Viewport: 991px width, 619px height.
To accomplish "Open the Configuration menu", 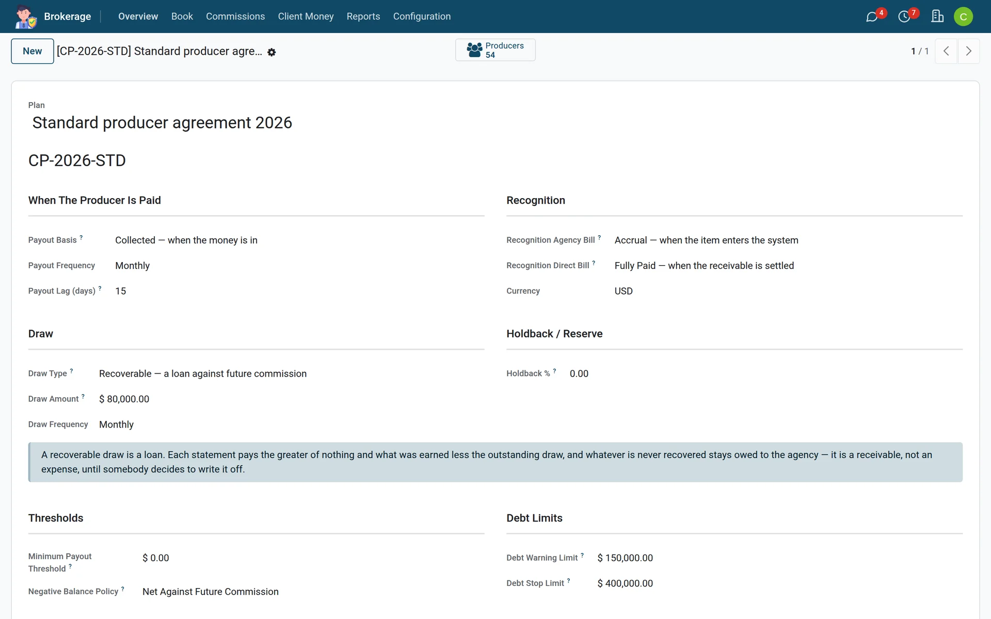I will click(422, 17).
